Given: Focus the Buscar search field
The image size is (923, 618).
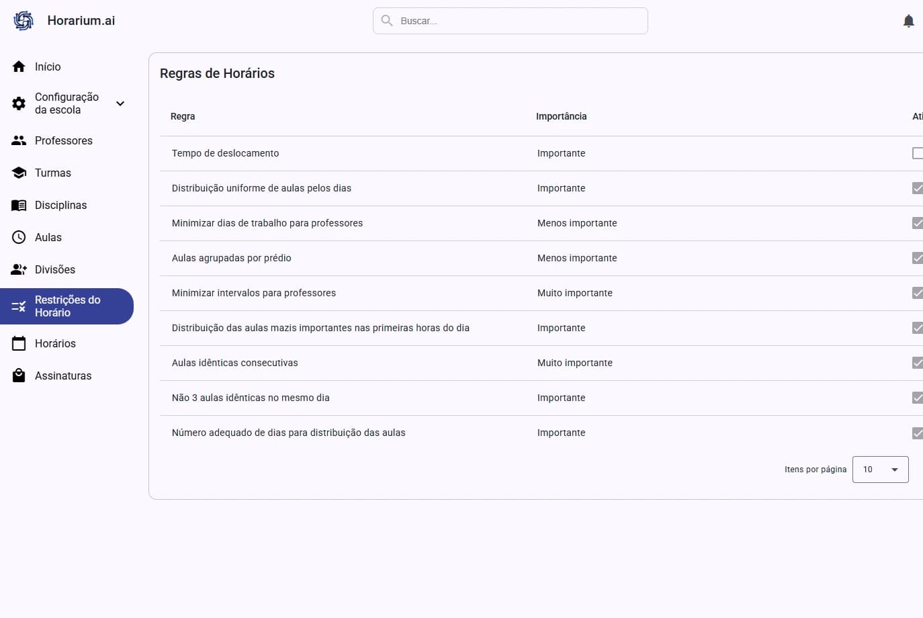Looking at the screenshot, I should coord(517,21).
